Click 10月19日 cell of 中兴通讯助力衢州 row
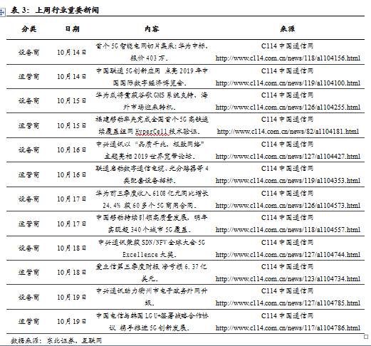The image size is (371, 346). (x=71, y=297)
